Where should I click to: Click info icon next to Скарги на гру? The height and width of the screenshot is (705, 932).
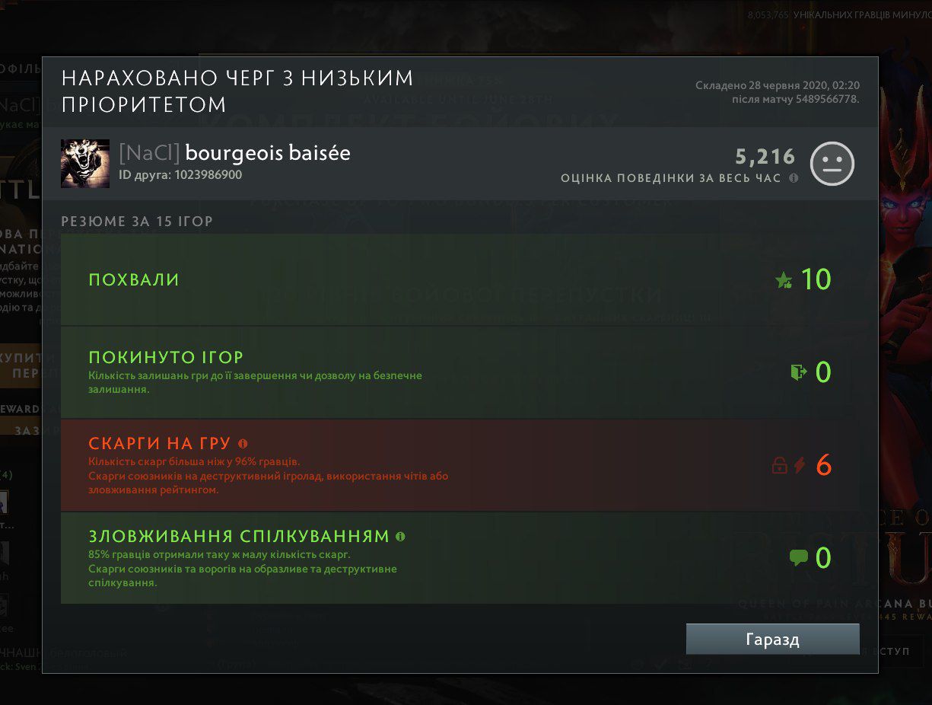[243, 443]
